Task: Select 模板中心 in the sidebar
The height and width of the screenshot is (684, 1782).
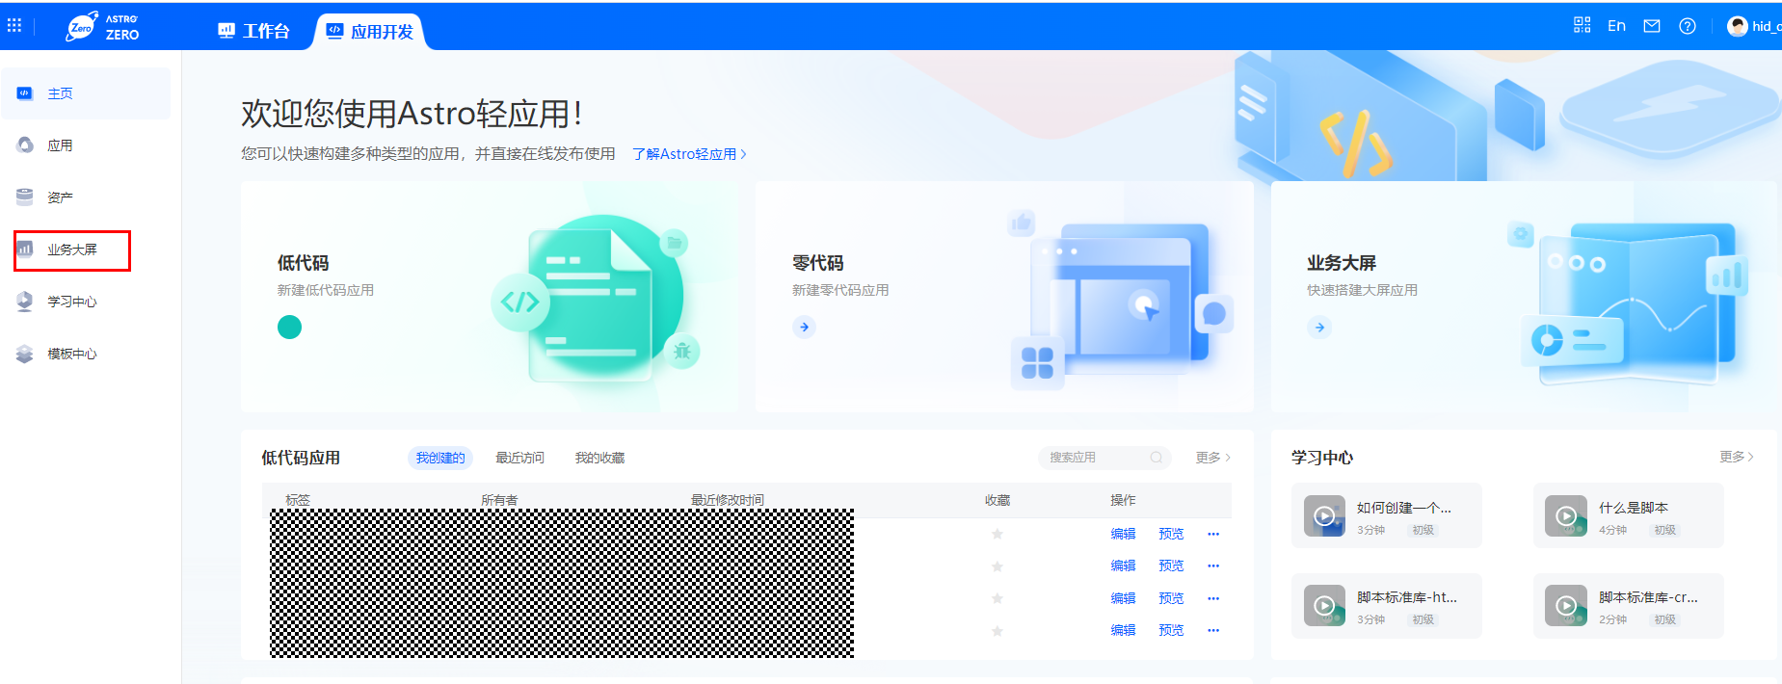Action: point(86,354)
